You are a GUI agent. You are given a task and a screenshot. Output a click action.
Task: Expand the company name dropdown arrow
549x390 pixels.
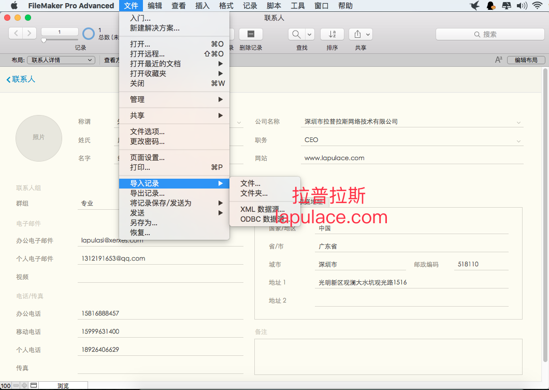click(x=518, y=123)
